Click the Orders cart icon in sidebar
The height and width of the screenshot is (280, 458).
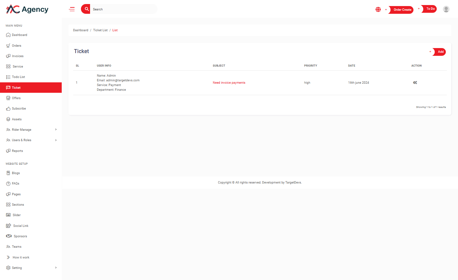(x=8, y=46)
